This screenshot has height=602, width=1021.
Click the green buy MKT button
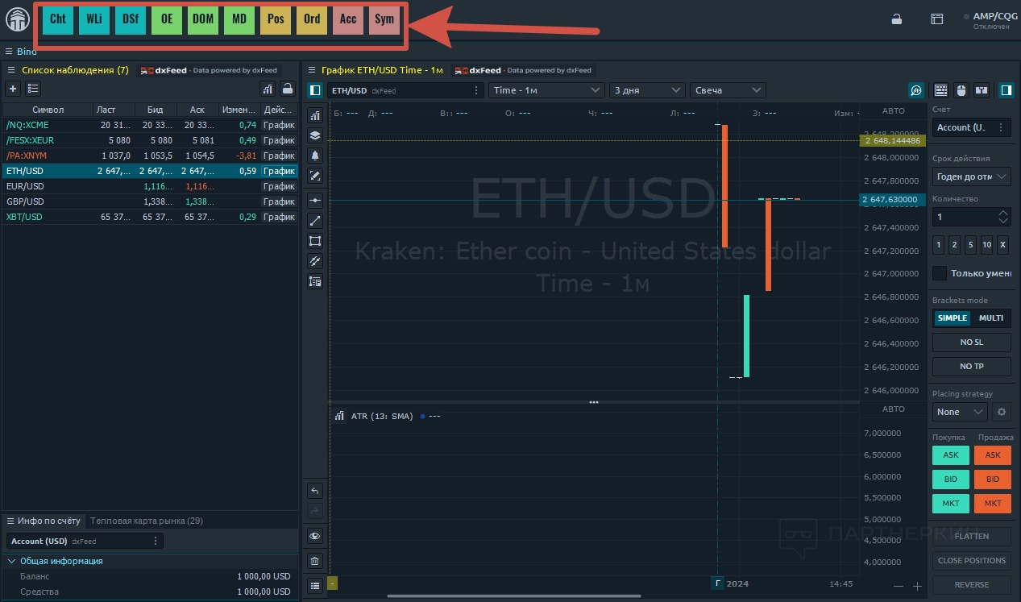point(951,504)
